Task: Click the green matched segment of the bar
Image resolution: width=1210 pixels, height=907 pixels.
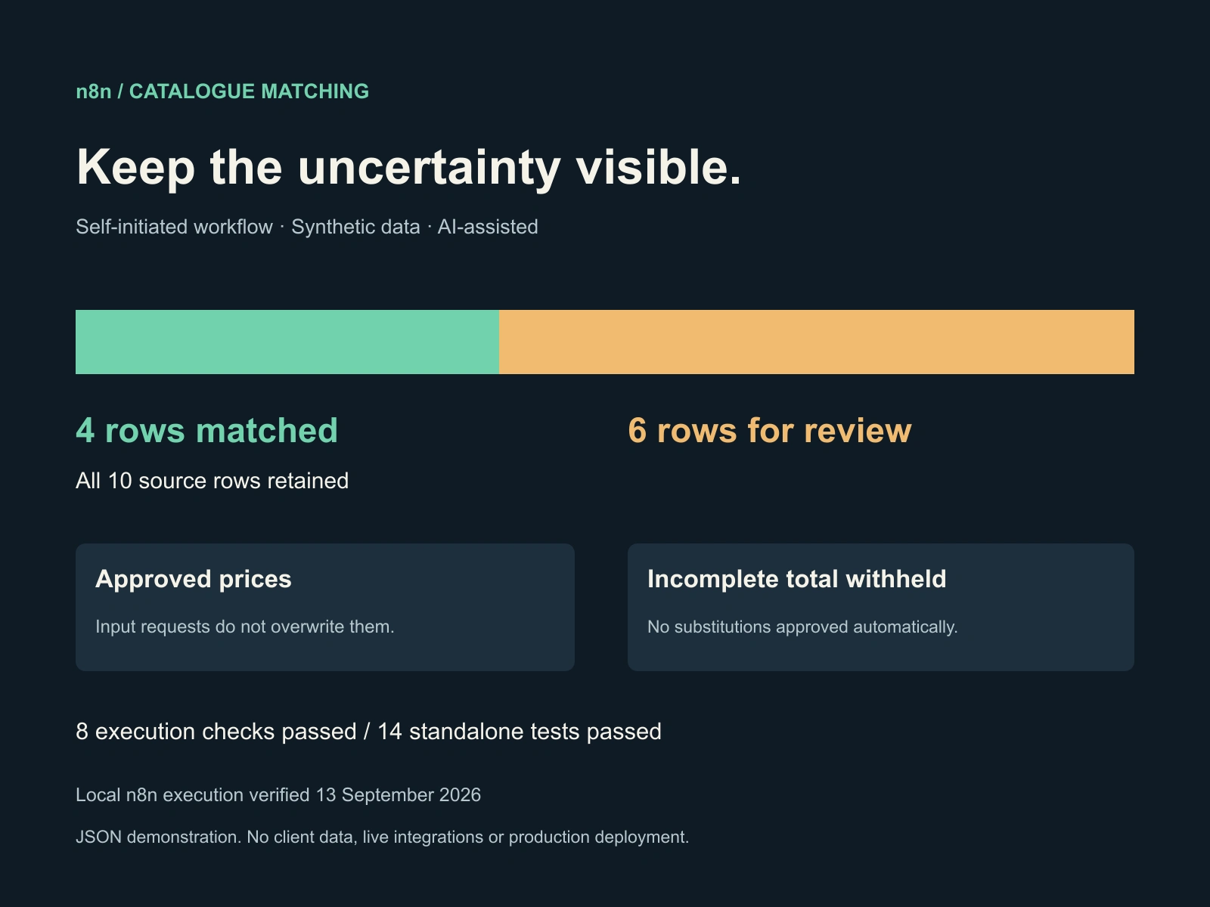Action: [287, 342]
